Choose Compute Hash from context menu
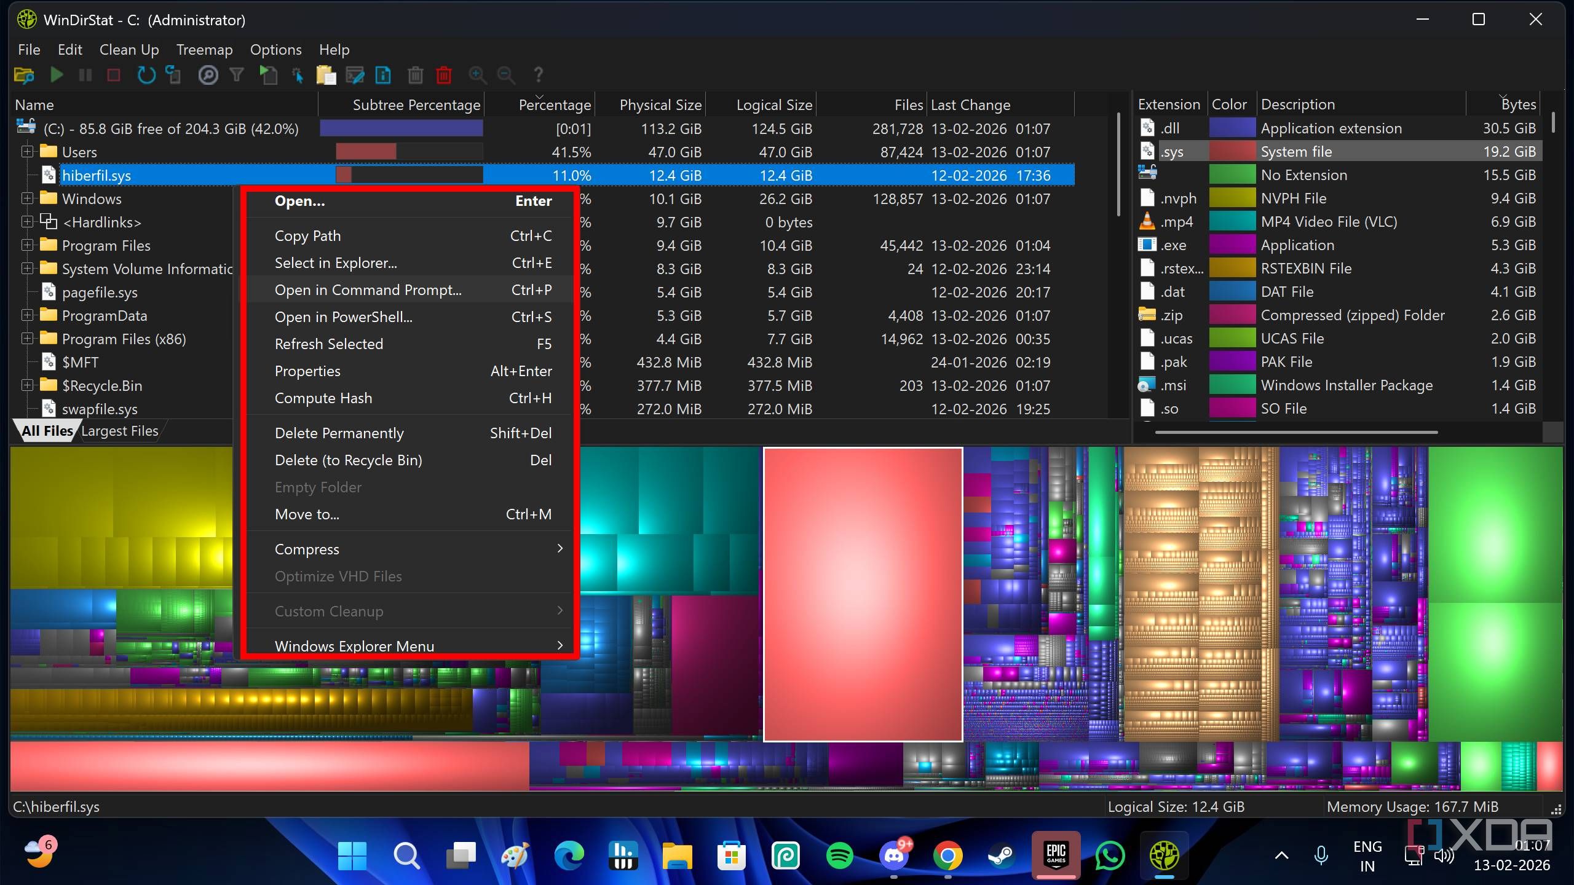 pyautogui.click(x=409, y=398)
